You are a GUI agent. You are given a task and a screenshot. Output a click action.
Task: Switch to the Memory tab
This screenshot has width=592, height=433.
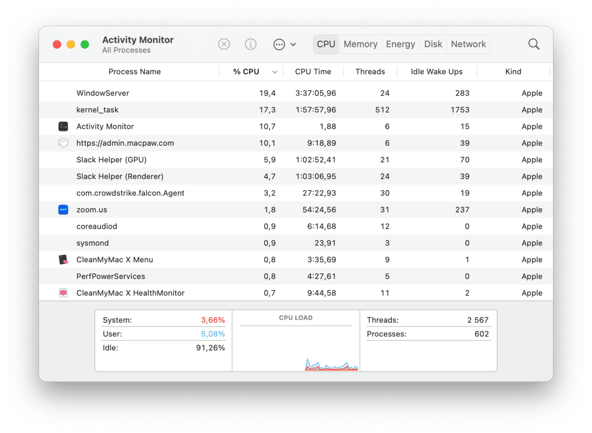point(360,44)
